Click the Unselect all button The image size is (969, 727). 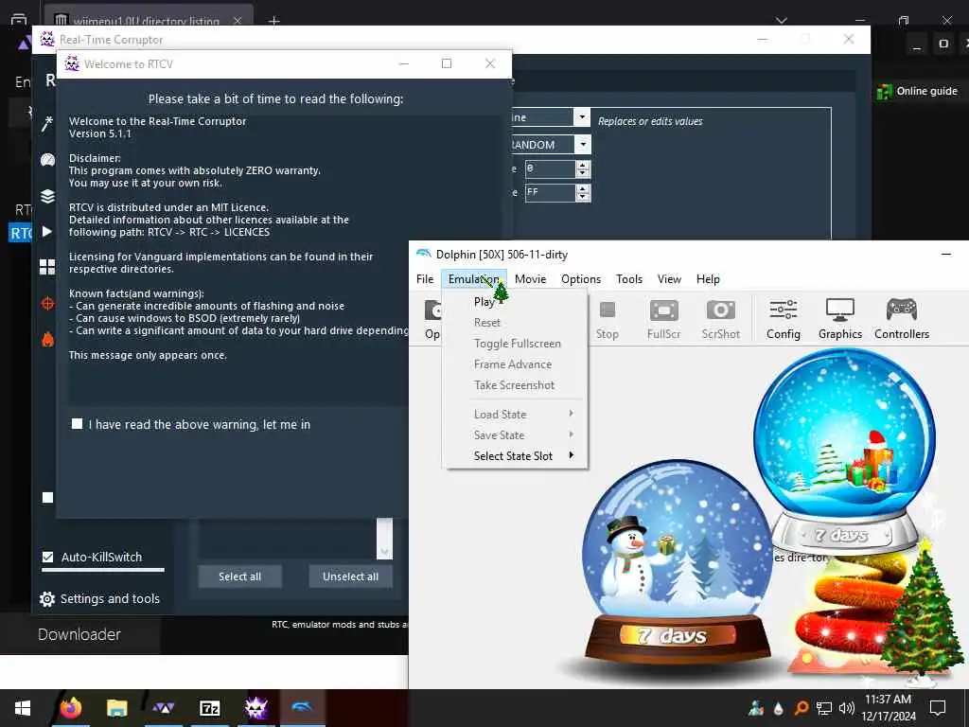350,576
